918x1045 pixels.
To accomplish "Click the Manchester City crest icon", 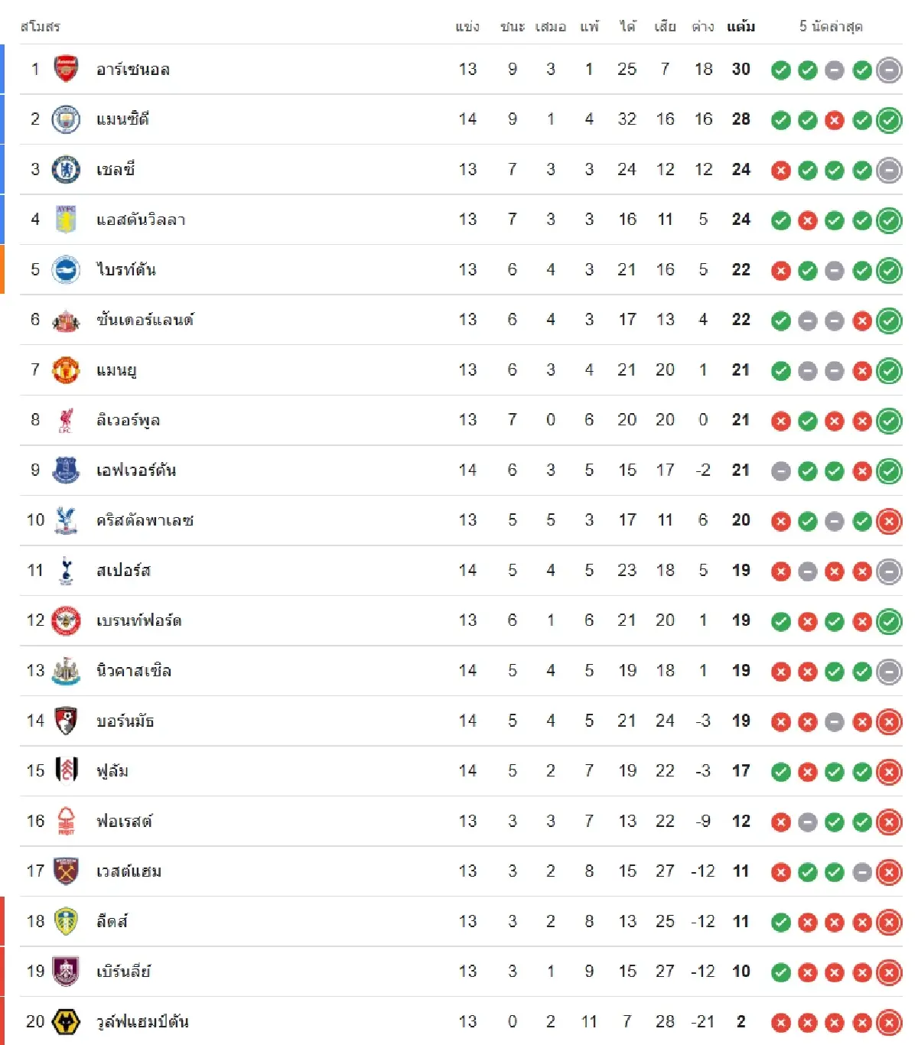I will point(66,119).
